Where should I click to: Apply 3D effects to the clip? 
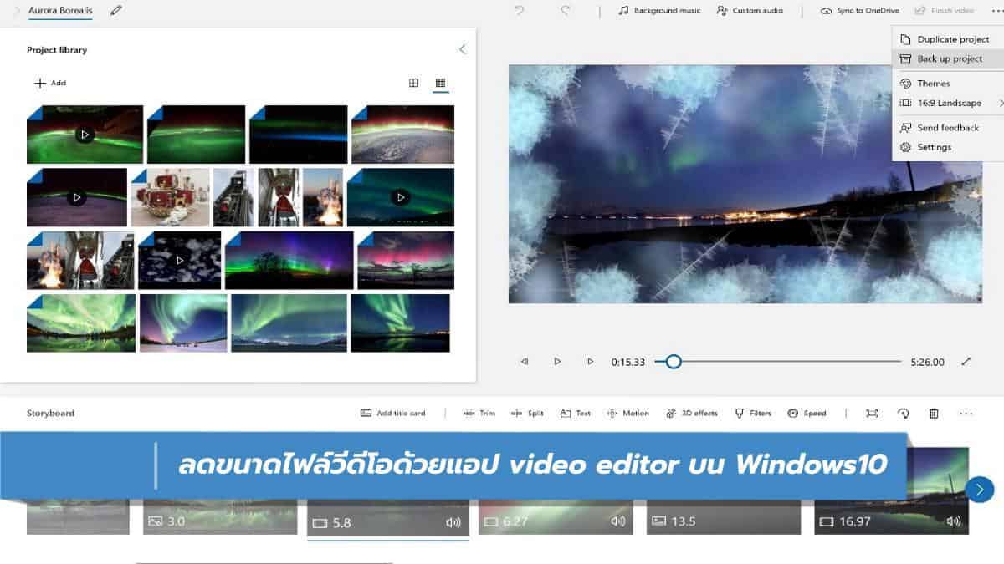click(691, 413)
